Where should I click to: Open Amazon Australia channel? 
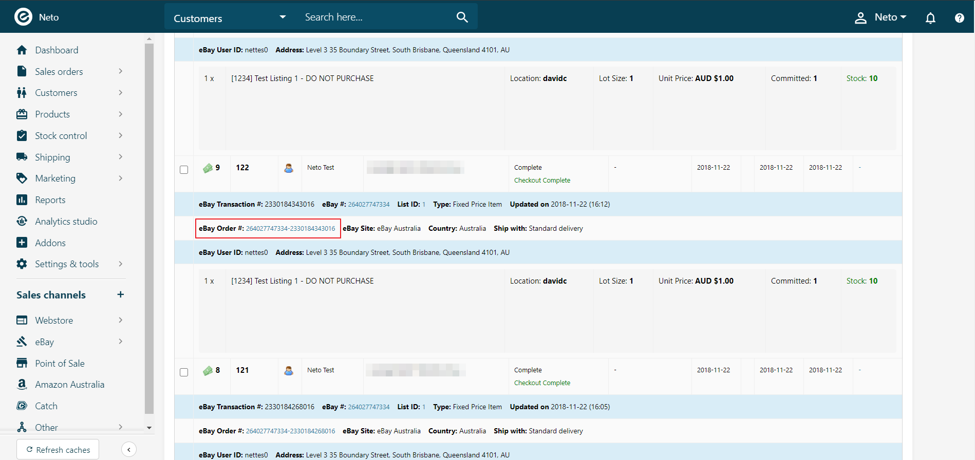click(69, 385)
